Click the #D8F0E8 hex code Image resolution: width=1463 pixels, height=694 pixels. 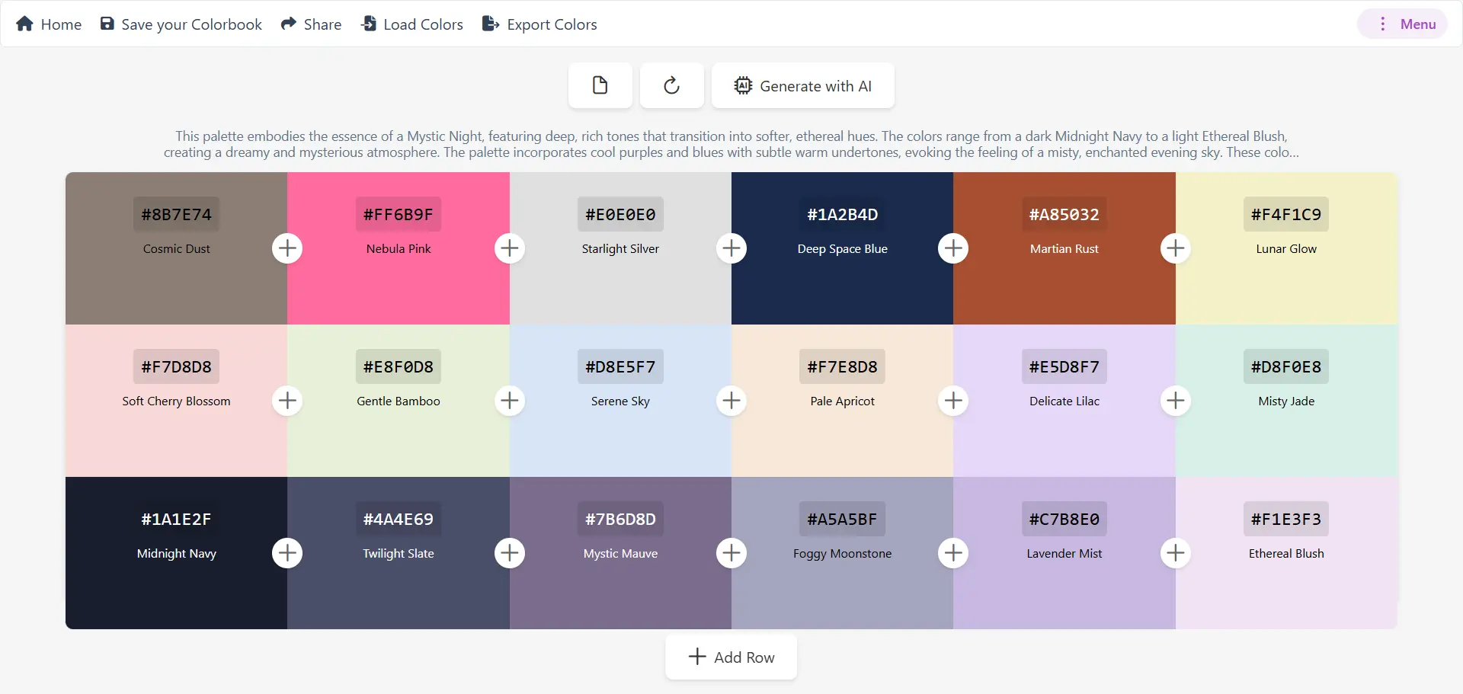[1286, 367]
